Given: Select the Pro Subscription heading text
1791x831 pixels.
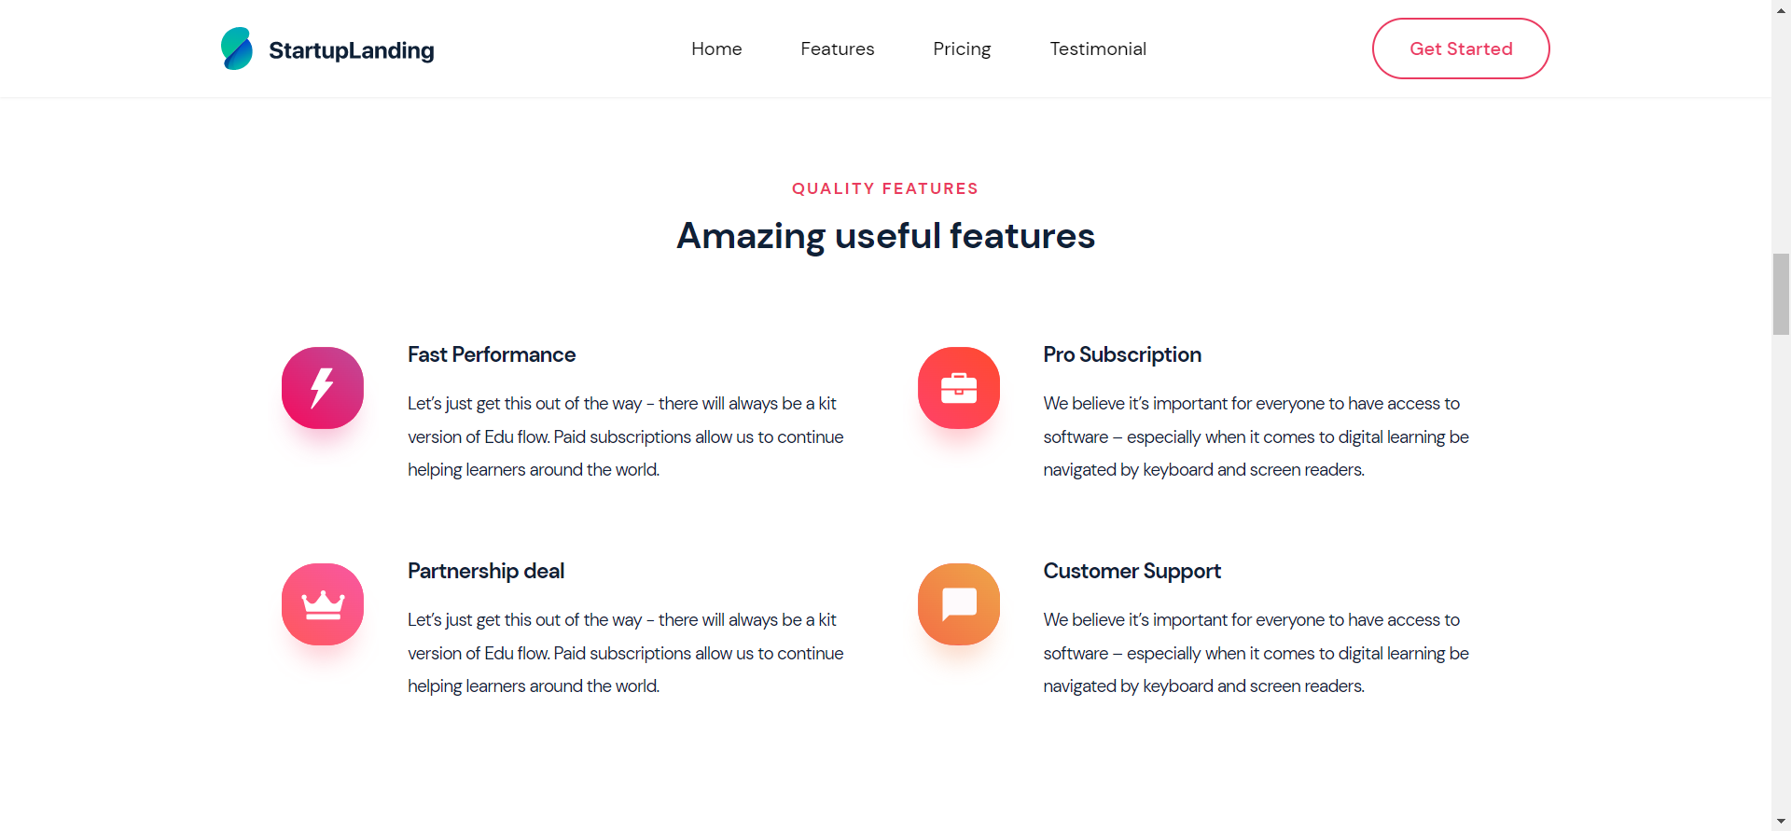Looking at the screenshot, I should tap(1122, 355).
